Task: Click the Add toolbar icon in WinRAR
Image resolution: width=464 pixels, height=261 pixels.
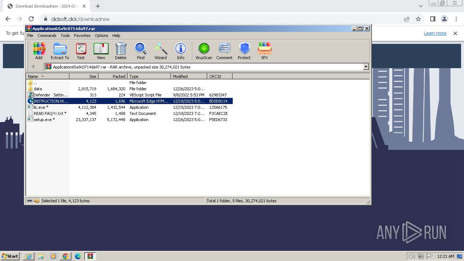Action: (39, 51)
